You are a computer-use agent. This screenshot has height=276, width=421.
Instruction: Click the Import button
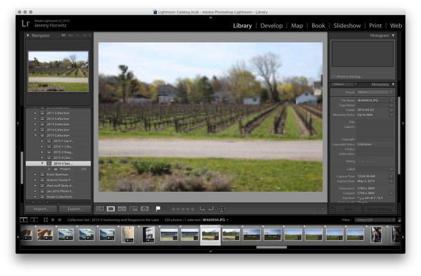(x=41, y=209)
